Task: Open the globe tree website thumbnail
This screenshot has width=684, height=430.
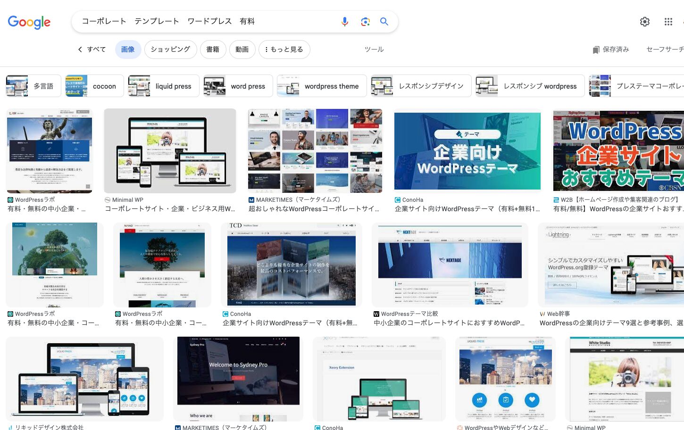Action: point(55,265)
